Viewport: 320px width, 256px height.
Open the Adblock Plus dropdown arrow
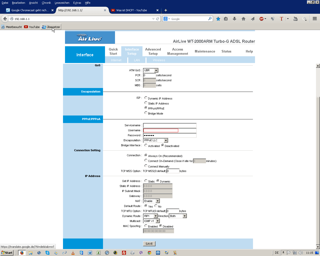coord(265,19)
